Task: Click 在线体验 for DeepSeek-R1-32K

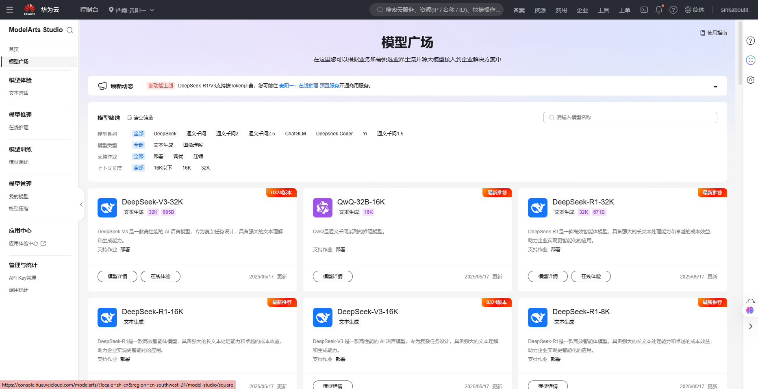Action: (591, 276)
